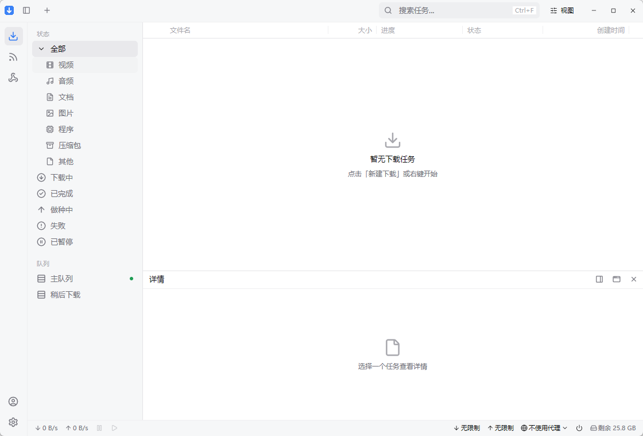Screen dimensions: 643x436
Task: Sort by 进度 column header
Action: point(388,30)
